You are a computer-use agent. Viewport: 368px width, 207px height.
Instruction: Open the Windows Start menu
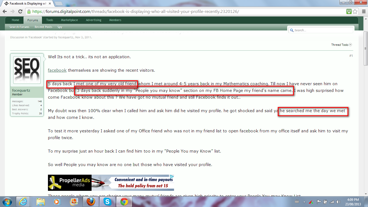coord(7,202)
